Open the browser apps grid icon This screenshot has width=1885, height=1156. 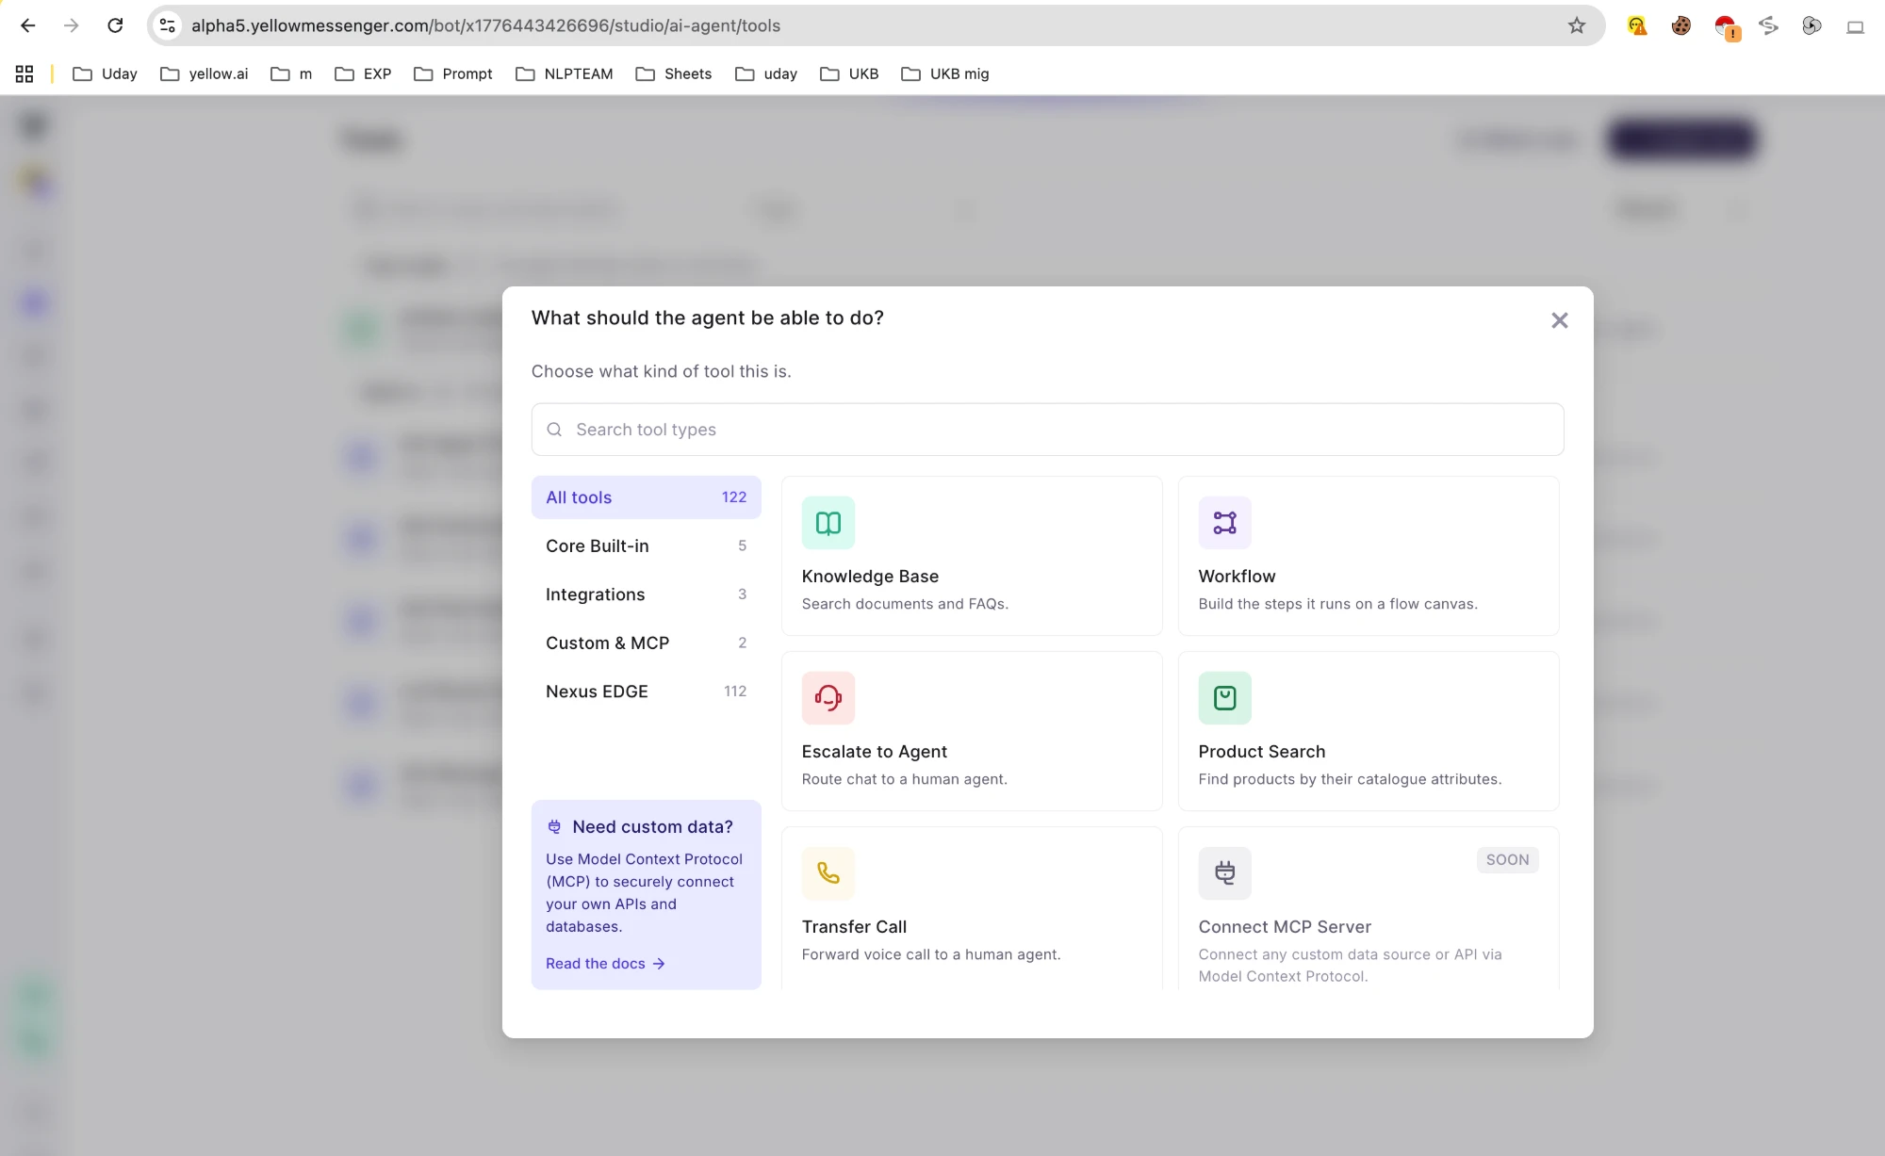(x=25, y=73)
